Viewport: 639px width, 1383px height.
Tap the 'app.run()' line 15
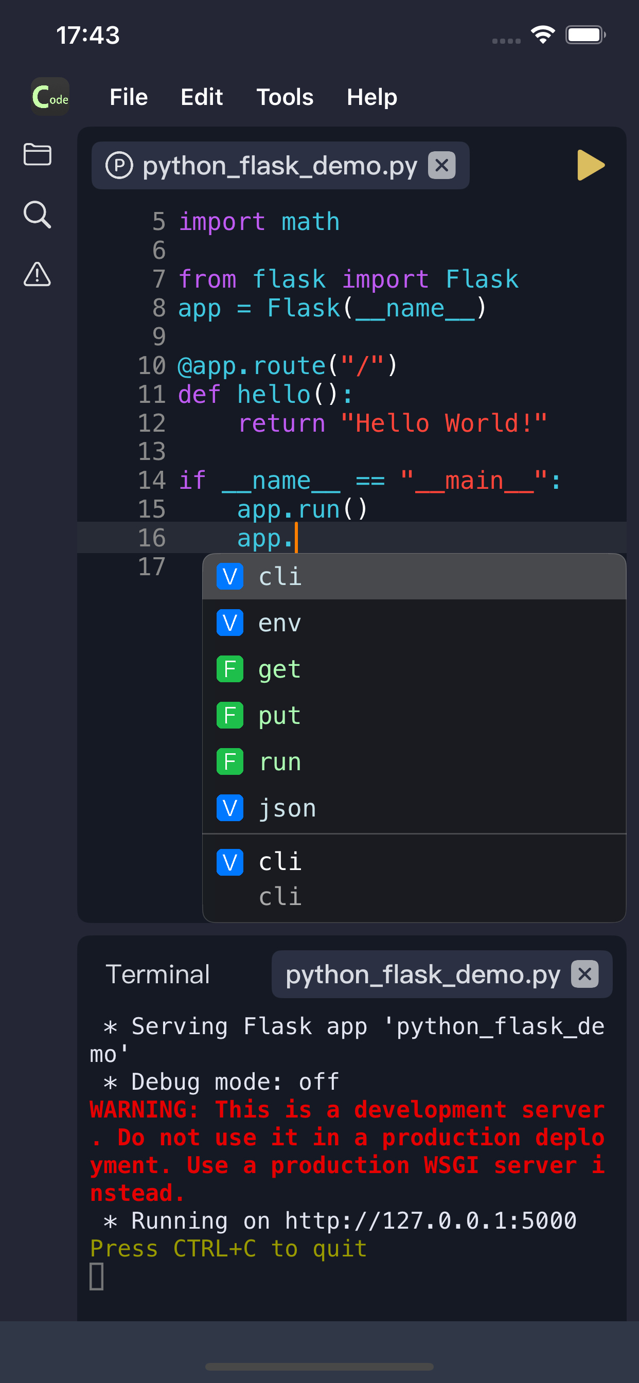pyautogui.click(x=303, y=509)
